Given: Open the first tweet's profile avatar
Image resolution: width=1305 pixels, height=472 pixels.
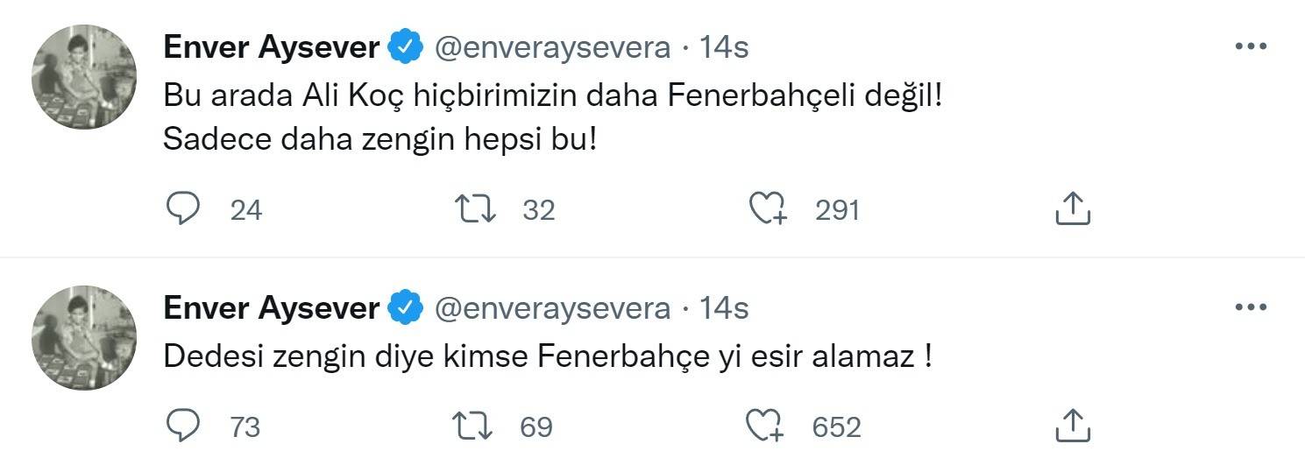Looking at the screenshot, I should tap(84, 77).
